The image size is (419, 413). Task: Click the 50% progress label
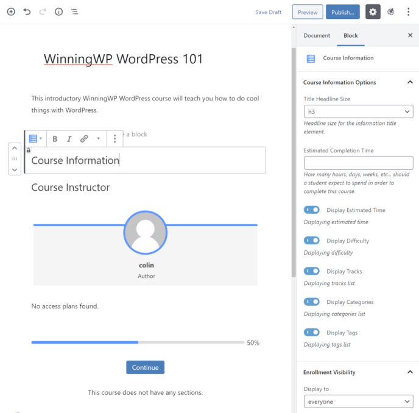click(x=253, y=343)
